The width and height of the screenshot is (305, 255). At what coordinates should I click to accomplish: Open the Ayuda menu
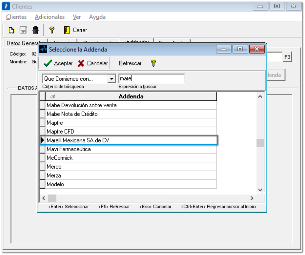pyautogui.click(x=97, y=17)
